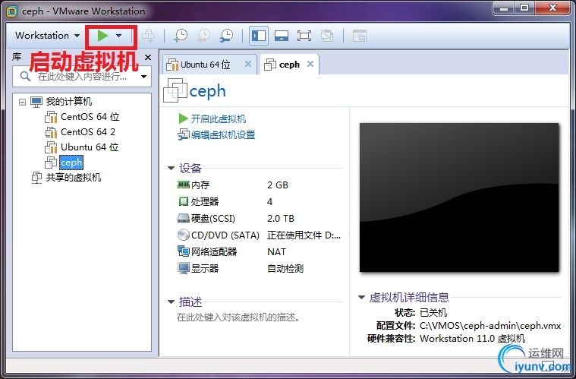Image resolution: width=576 pixels, height=379 pixels.
Task: Click the 已关机 status value
Action: click(433, 313)
